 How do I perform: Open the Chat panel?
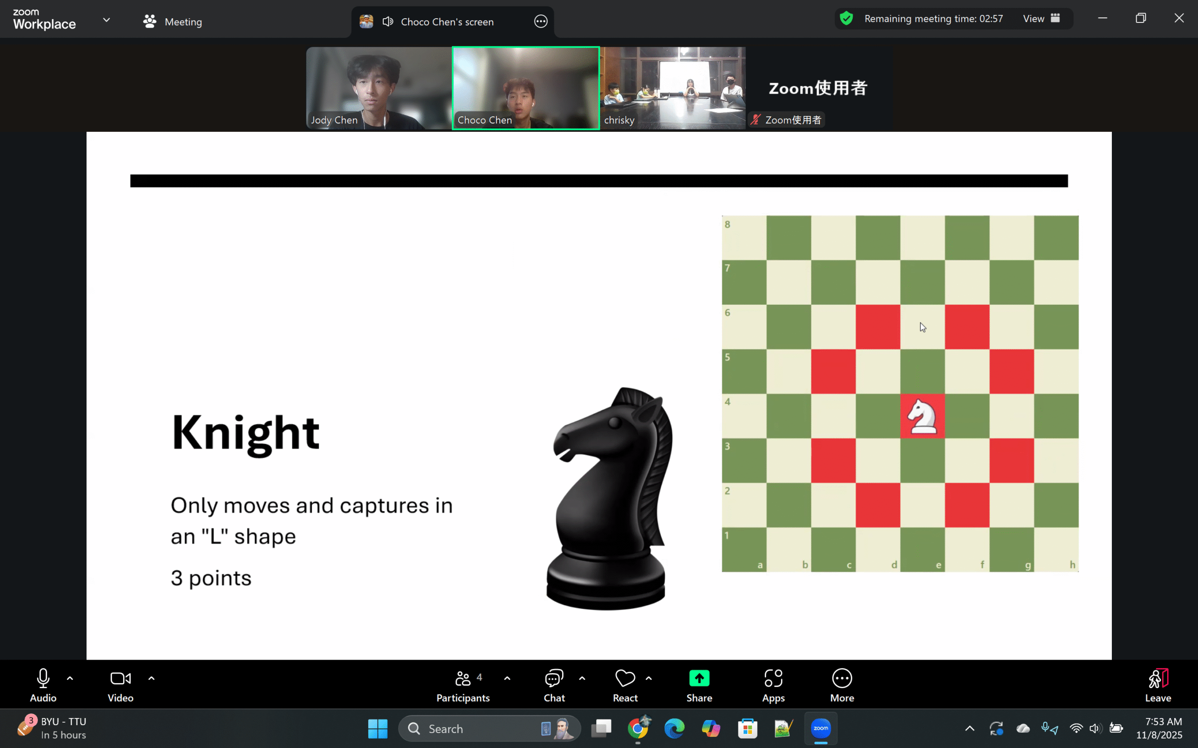(x=554, y=685)
